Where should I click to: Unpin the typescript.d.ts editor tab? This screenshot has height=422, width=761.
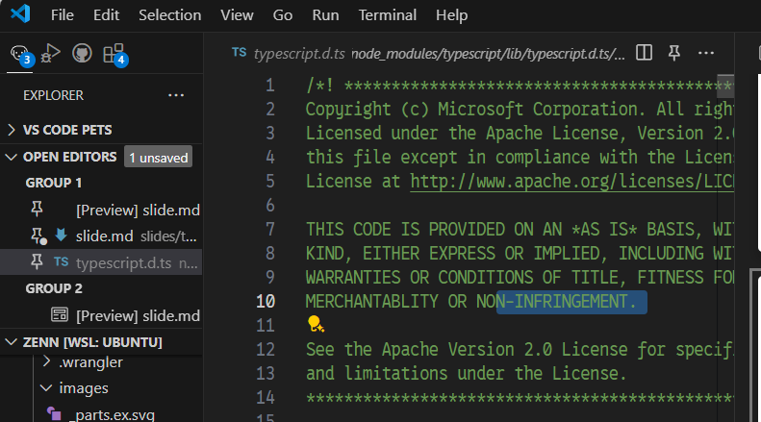(674, 52)
